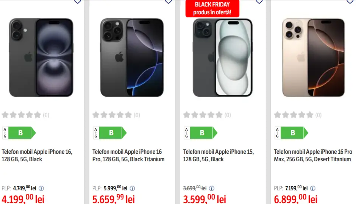Toggle wishlist heart for iPhone 16 Pro

tap(168, 2)
